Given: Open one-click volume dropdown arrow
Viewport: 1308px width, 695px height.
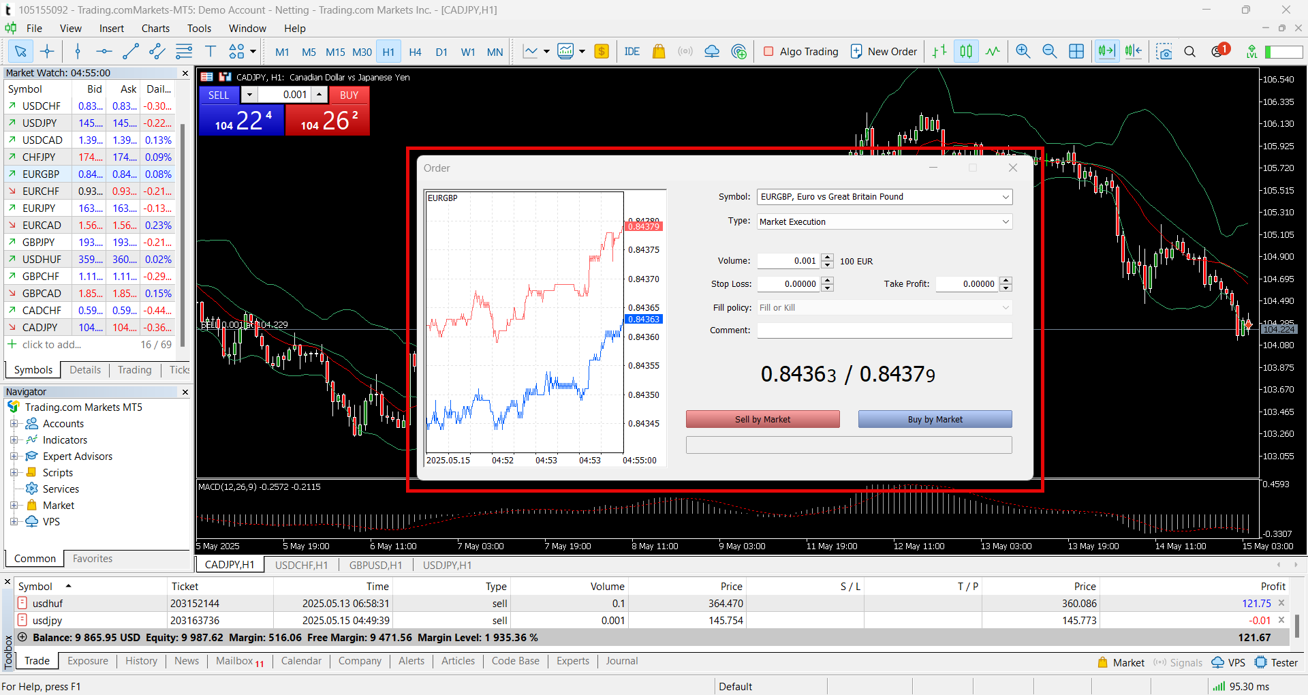Looking at the screenshot, I should 249,95.
